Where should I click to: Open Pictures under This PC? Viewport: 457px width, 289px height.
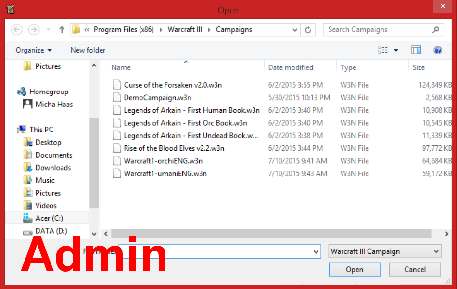(x=48, y=193)
